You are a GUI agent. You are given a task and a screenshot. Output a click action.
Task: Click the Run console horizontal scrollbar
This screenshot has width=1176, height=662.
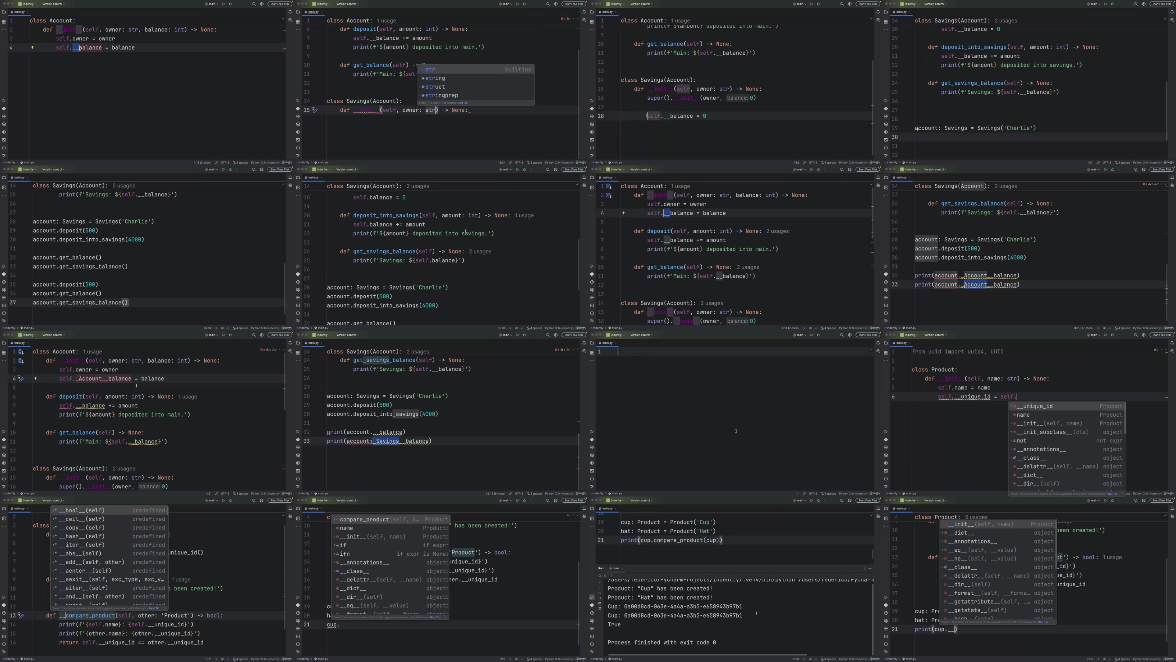point(707,655)
